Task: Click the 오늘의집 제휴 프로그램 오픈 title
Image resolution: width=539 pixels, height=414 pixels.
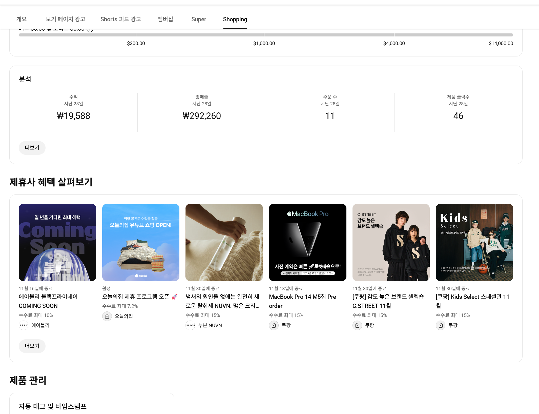Action: (x=136, y=297)
